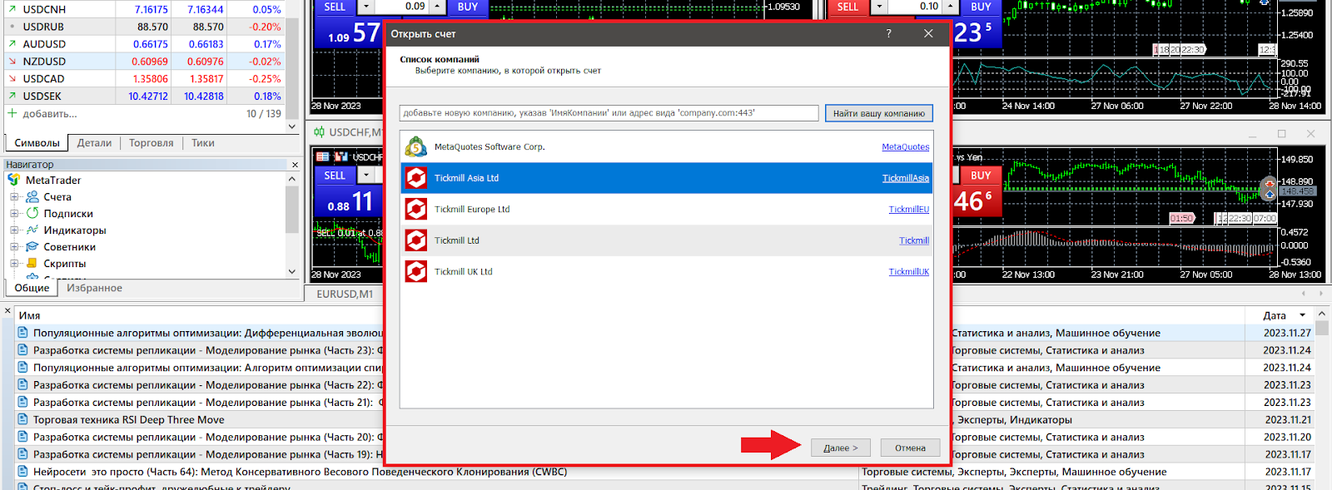Click the добавить... add symbol text

(x=50, y=114)
